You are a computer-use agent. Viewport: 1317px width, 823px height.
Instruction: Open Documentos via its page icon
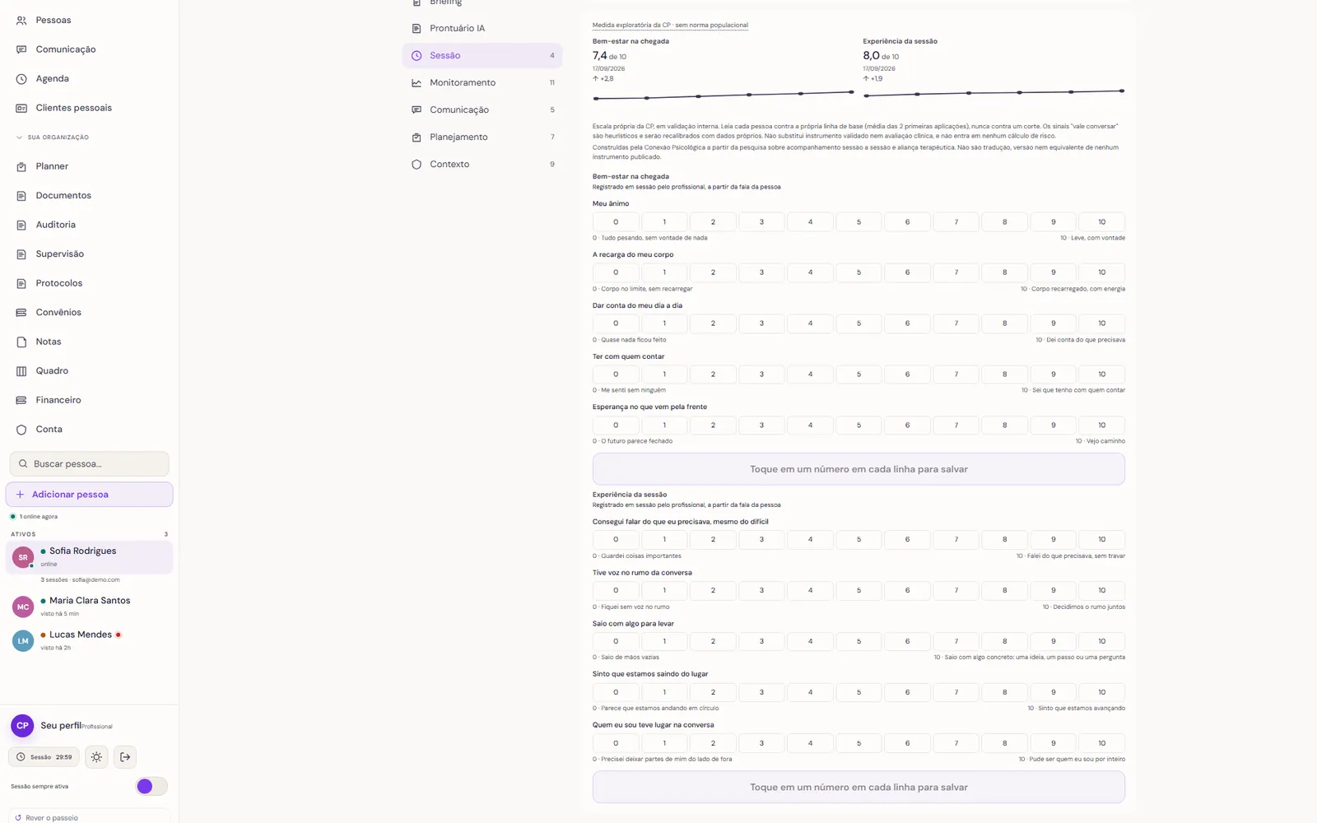click(x=21, y=196)
